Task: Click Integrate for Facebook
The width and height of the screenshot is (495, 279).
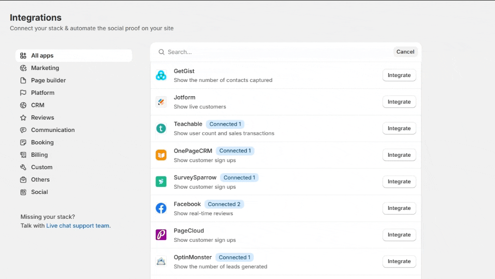Action: click(x=399, y=208)
